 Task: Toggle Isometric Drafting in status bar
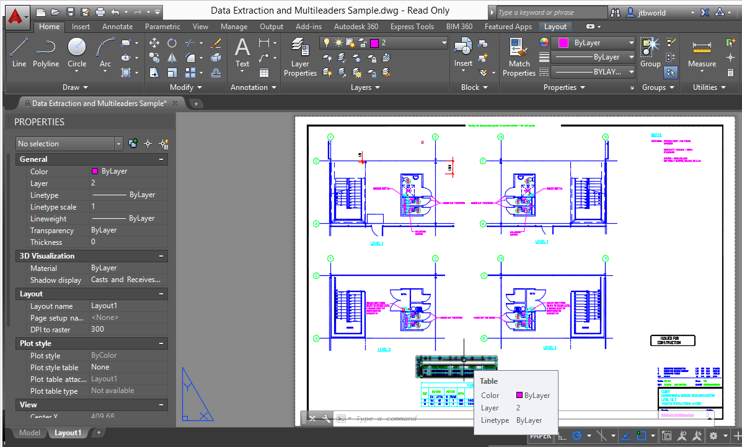(601, 436)
